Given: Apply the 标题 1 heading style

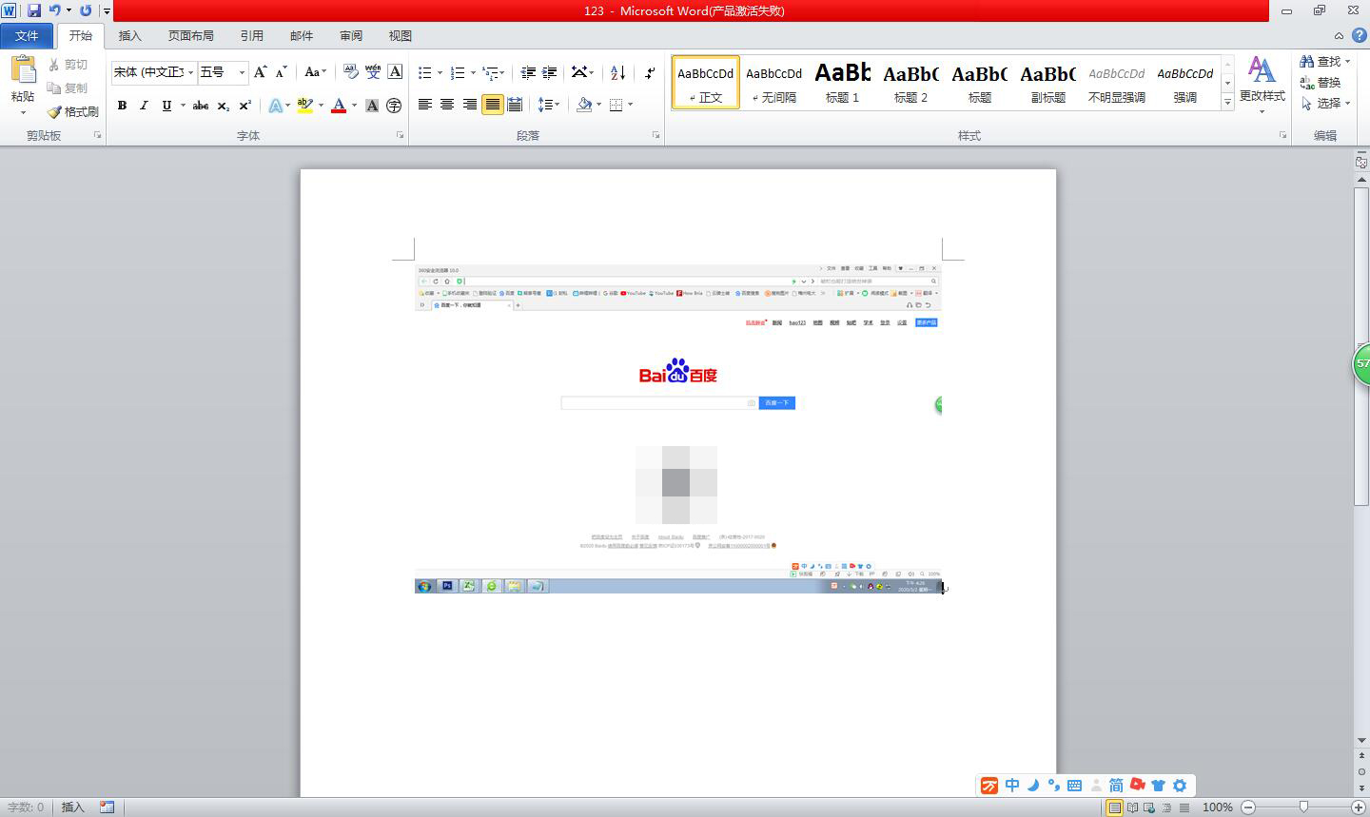Looking at the screenshot, I should tap(842, 82).
